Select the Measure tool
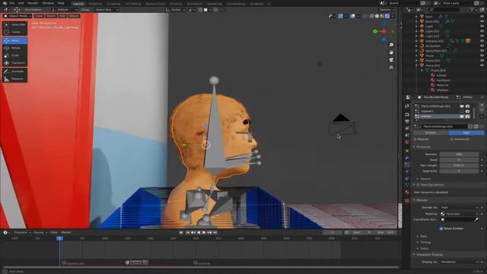The width and height of the screenshot is (487, 274). click(15, 79)
